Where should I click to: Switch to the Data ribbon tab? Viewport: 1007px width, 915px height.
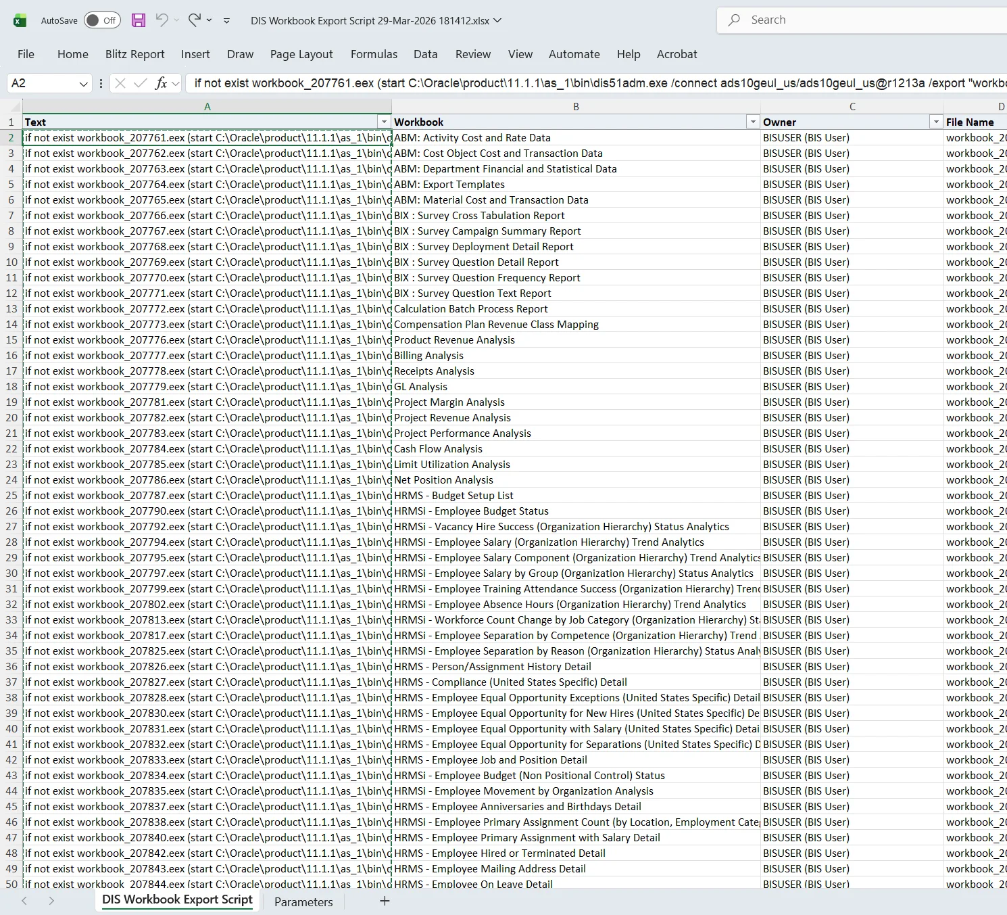click(x=426, y=54)
